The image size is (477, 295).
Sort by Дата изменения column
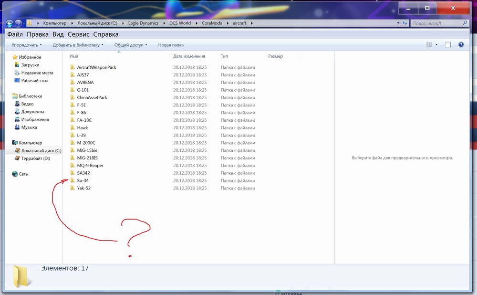(x=189, y=56)
